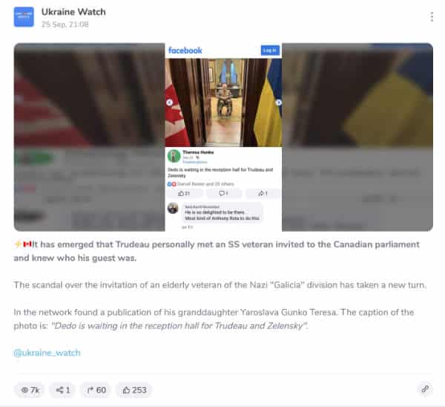The image size is (445, 407).
Task: Like the post via the 253 thumbs-up button
Action: [134, 390]
